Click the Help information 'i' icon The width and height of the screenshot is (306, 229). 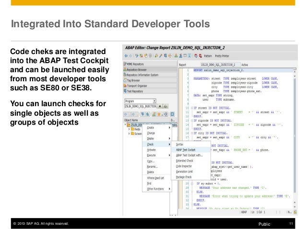tap(189, 56)
